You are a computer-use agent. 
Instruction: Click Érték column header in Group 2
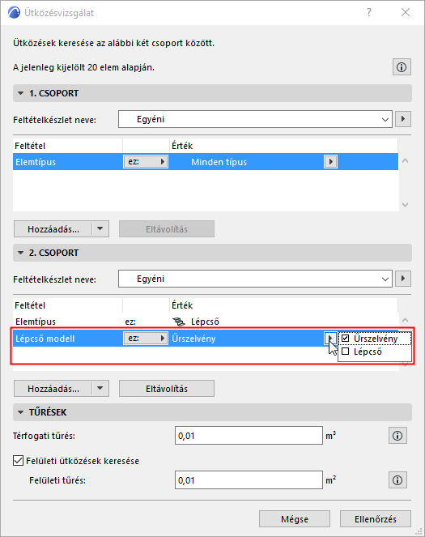click(x=283, y=305)
